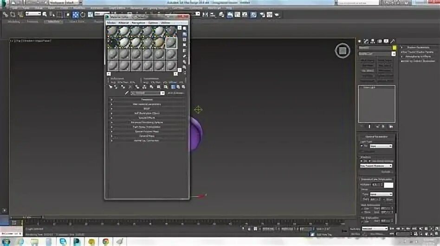The height and width of the screenshot is (246, 440).
Task: Select the Select and Link tool
Action: pos(5,14)
